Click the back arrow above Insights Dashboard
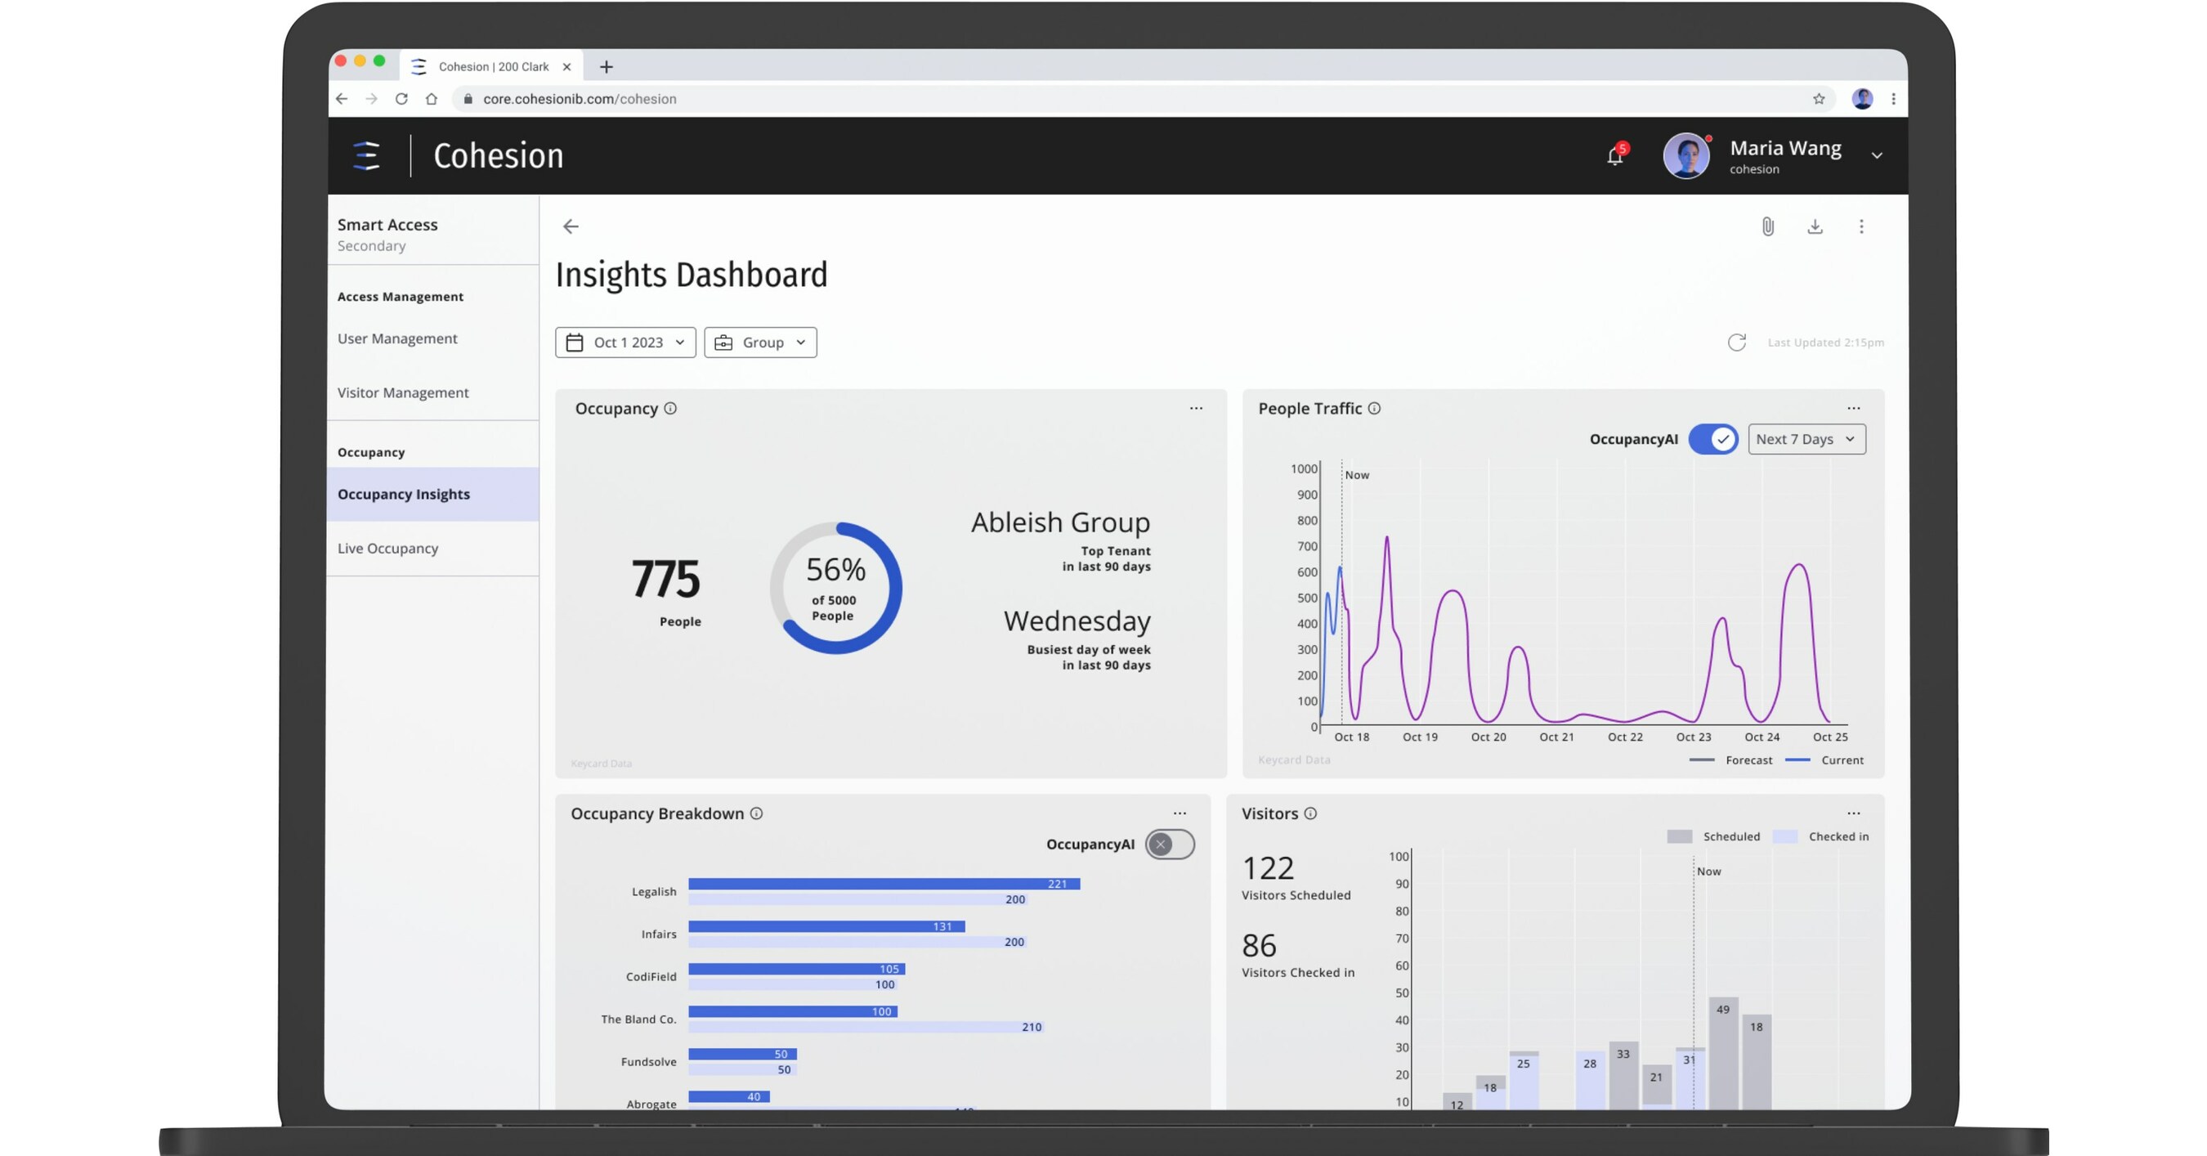 pos(571,226)
